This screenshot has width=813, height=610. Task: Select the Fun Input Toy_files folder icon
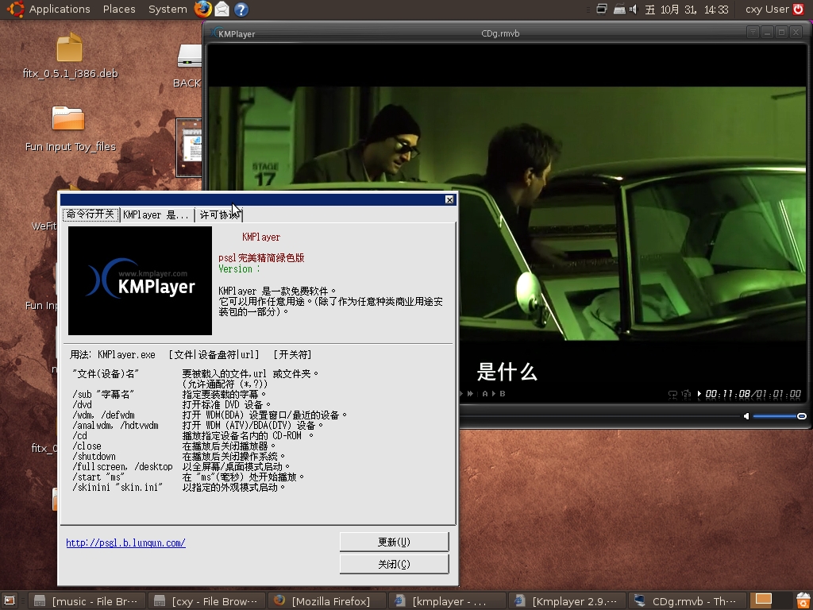click(70, 129)
